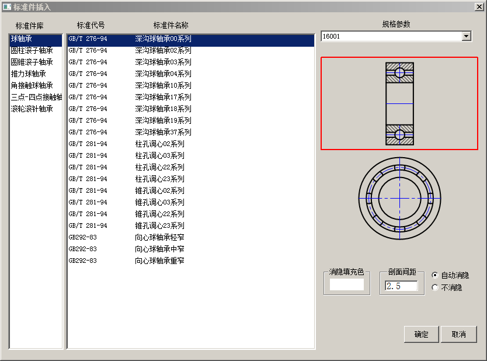487x361 pixels.
Task: Select 柱孔调心23系列 row
Action: [191, 179]
